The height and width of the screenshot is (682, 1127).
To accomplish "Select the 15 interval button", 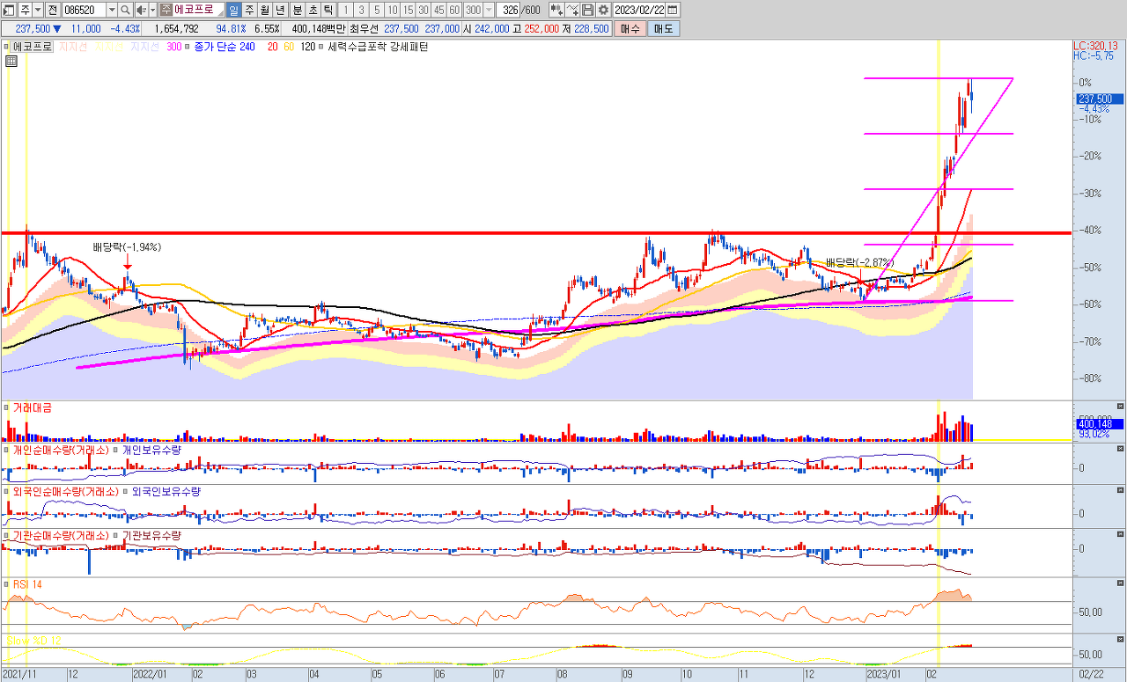I will 409,10.
